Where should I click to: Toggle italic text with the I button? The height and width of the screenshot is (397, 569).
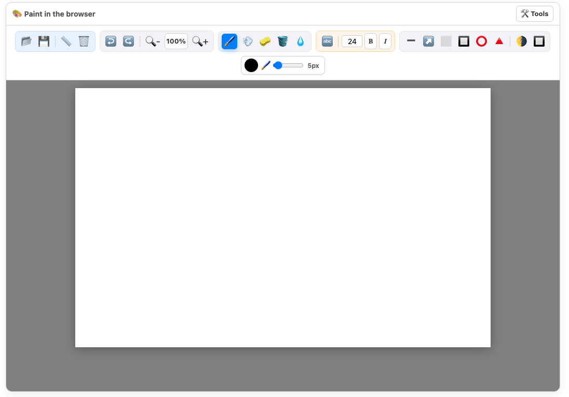click(385, 41)
